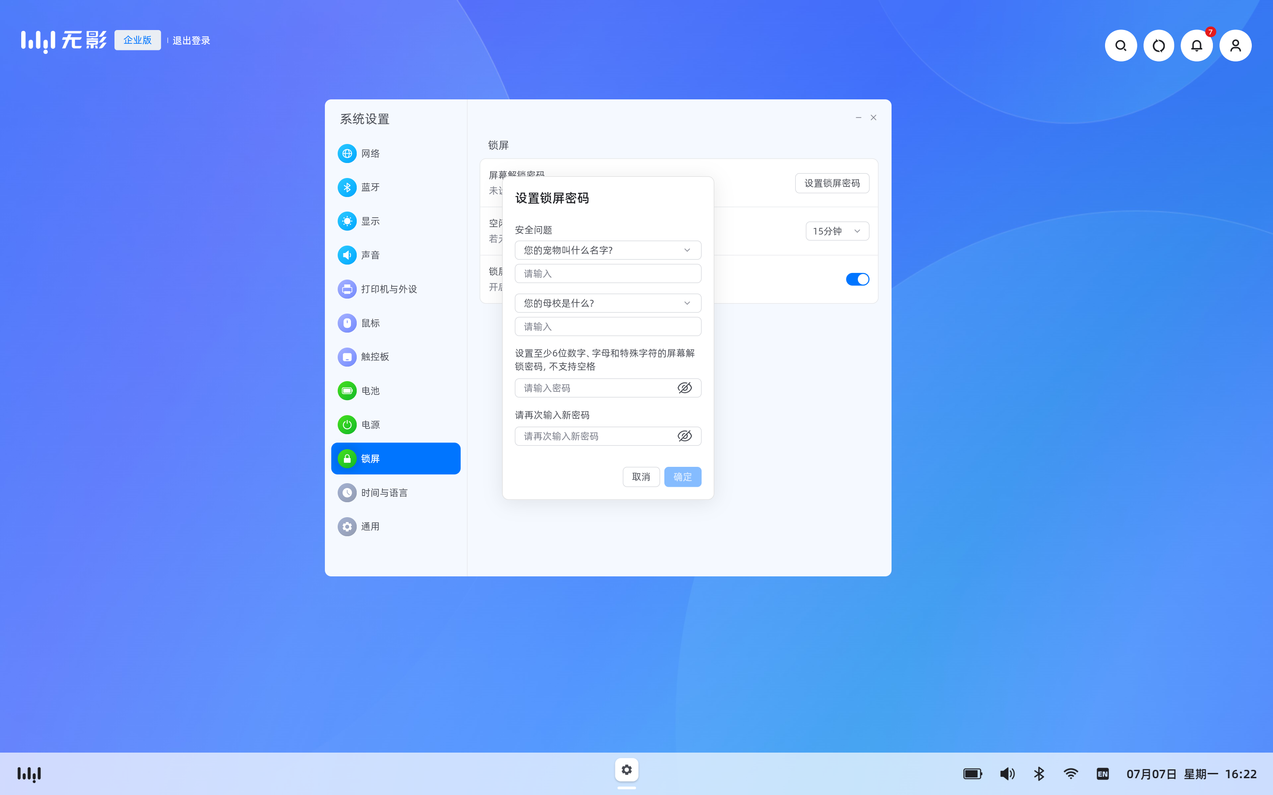Click the Bluetooth icon in taskbar
Screen dimensions: 1273x795
pyautogui.click(x=1039, y=773)
